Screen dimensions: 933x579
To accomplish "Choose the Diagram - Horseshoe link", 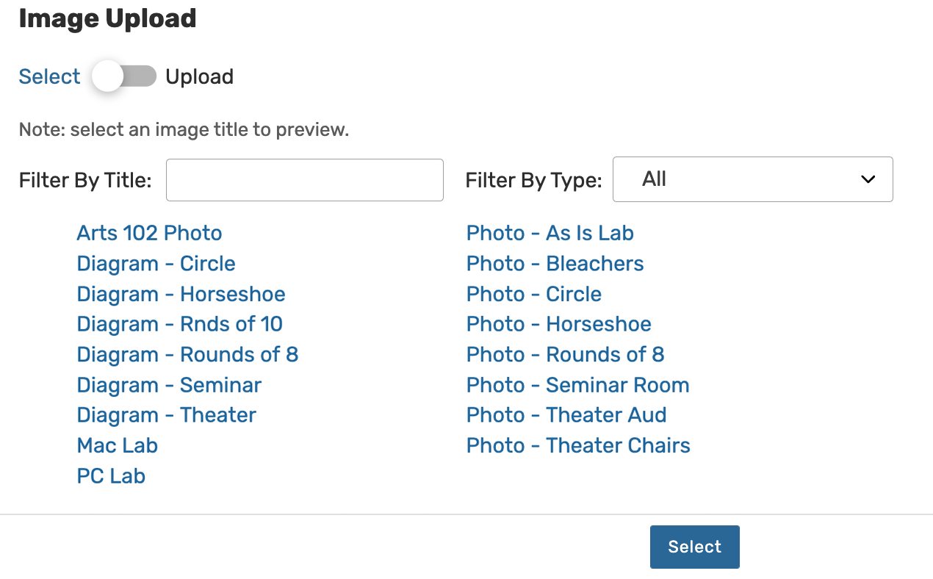I will (181, 295).
